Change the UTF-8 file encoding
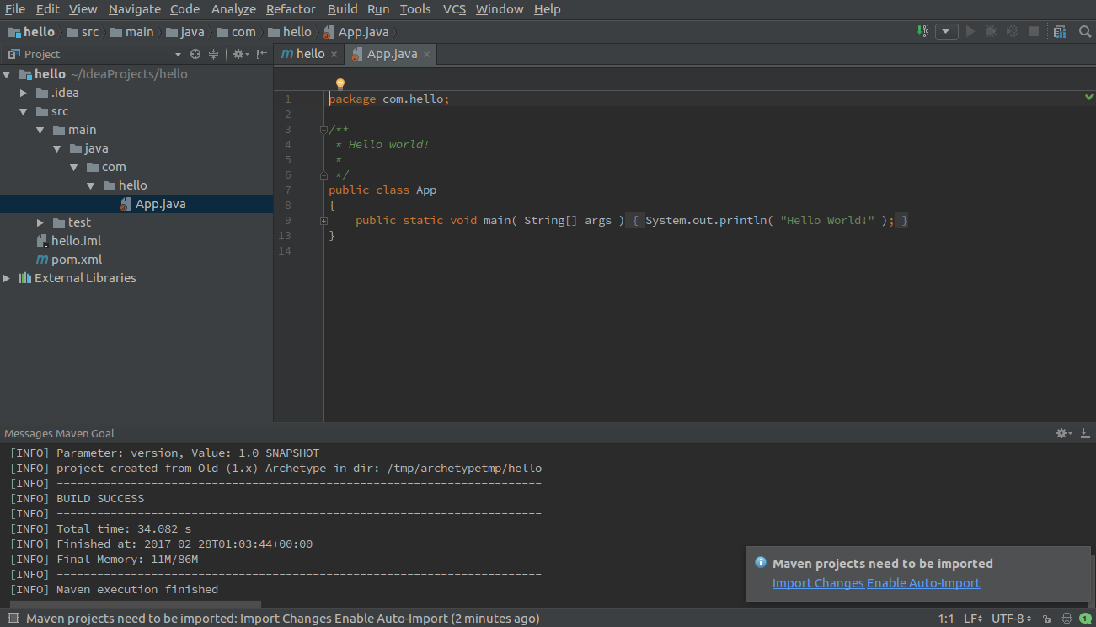Image resolution: width=1096 pixels, height=627 pixels. (x=1012, y=619)
